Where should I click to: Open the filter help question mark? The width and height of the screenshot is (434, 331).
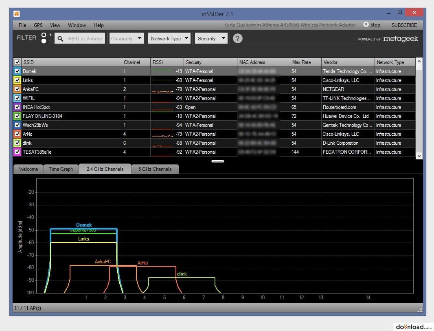(237, 38)
